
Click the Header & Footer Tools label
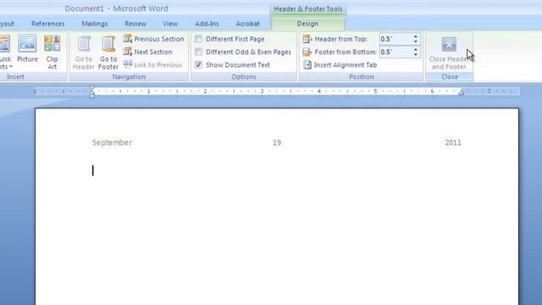click(x=308, y=9)
